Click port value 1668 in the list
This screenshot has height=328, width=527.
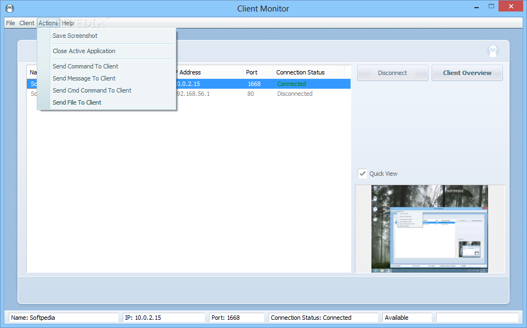coord(254,84)
